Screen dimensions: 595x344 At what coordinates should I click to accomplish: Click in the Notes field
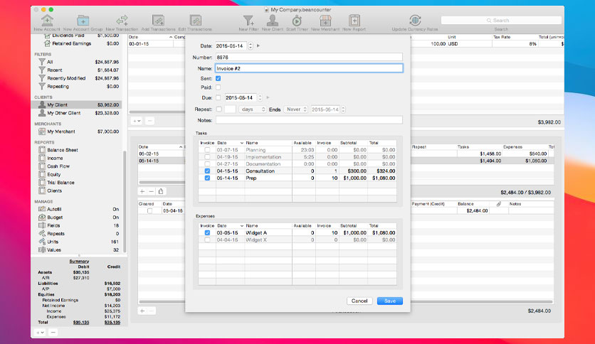pyautogui.click(x=309, y=120)
